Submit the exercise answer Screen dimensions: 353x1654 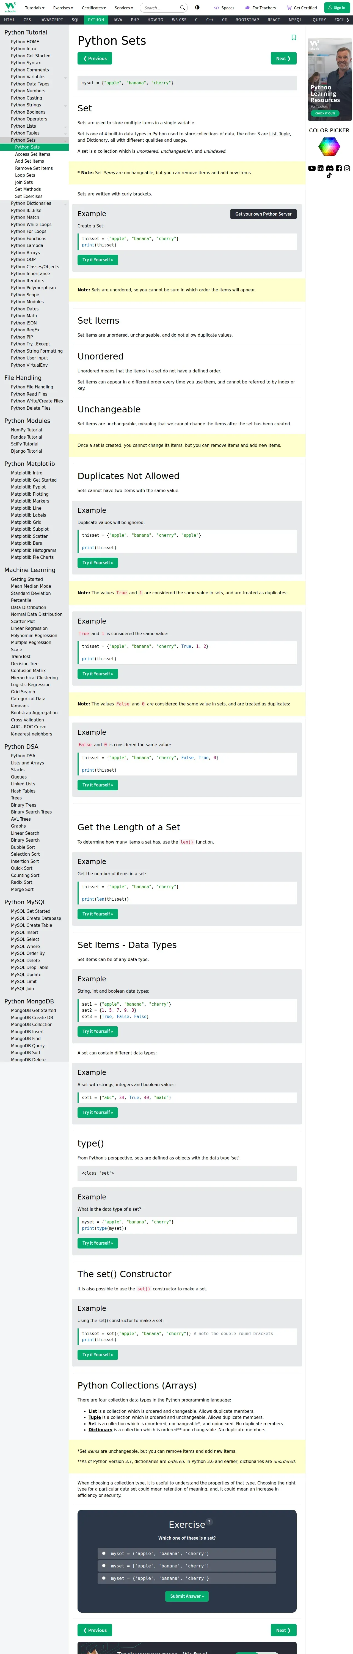click(187, 1596)
